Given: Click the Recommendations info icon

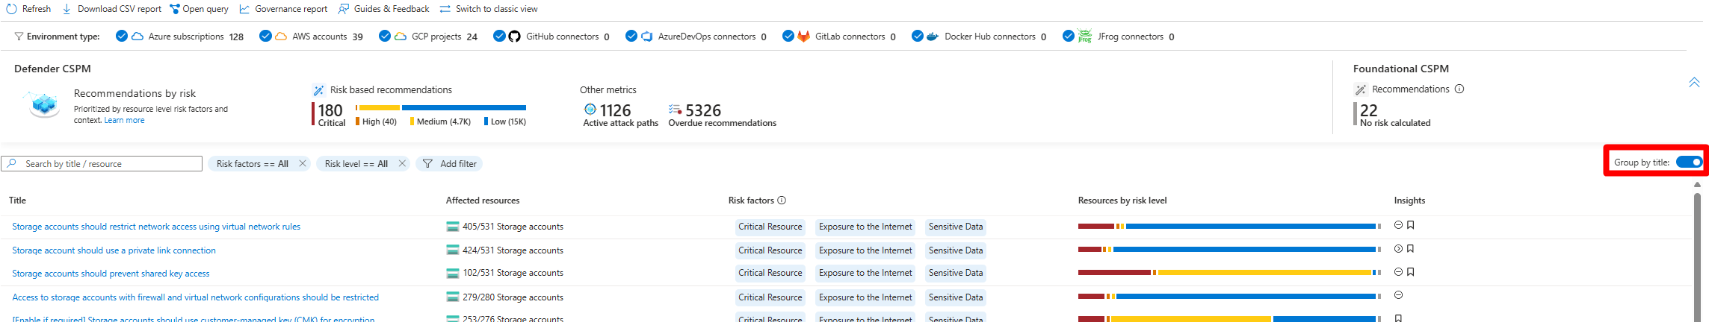Looking at the screenshot, I should click(1459, 89).
